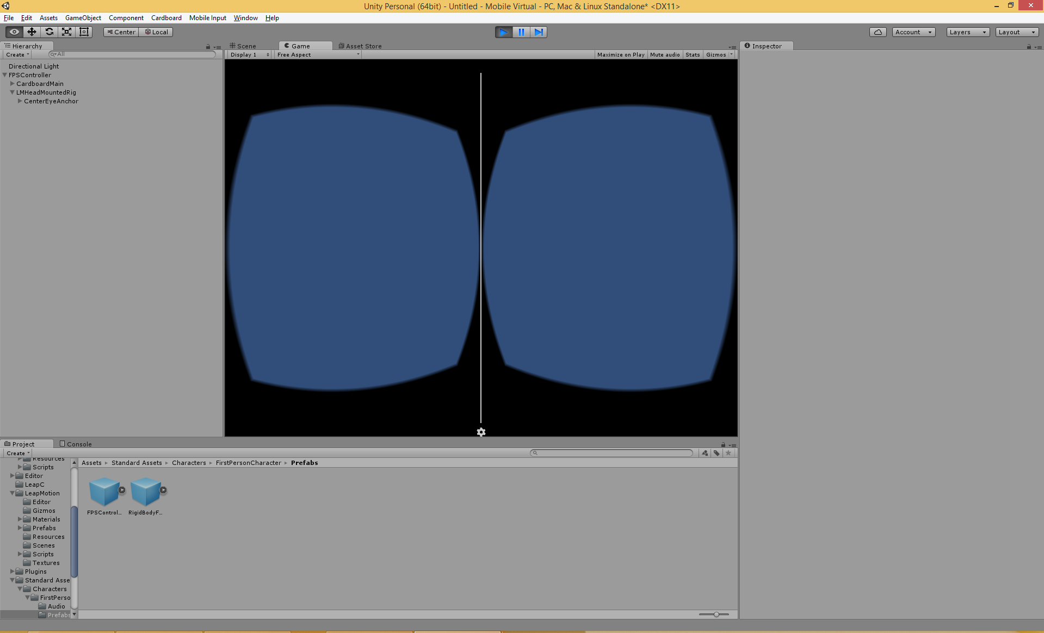
Task: Open the Layout dropdown
Action: (1017, 32)
